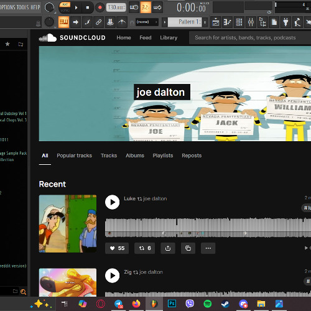The width and height of the screenshot is (311, 311).
Task: Open the Piano roll icon
Action: point(227,22)
